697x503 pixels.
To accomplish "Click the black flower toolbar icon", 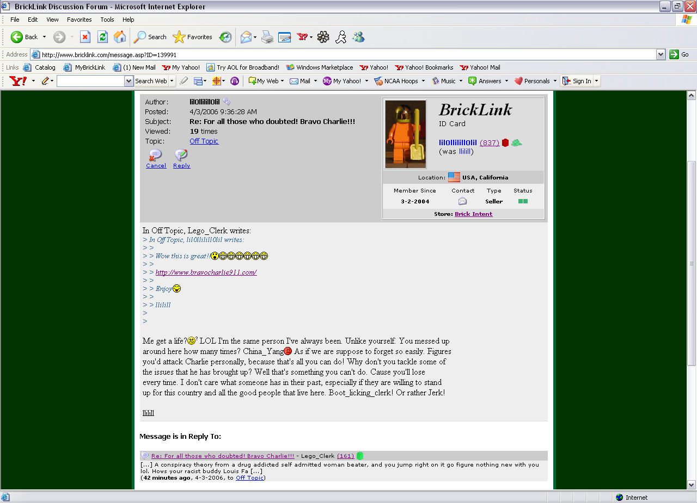I will 323,37.
